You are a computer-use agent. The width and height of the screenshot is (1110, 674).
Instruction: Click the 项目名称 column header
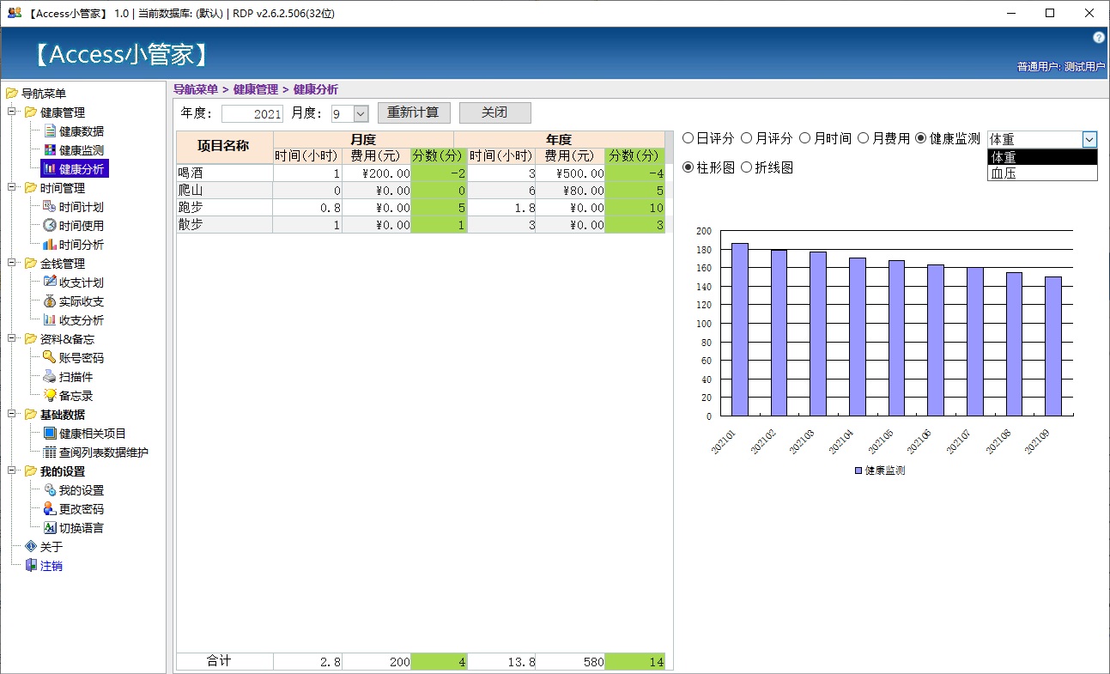(224, 147)
